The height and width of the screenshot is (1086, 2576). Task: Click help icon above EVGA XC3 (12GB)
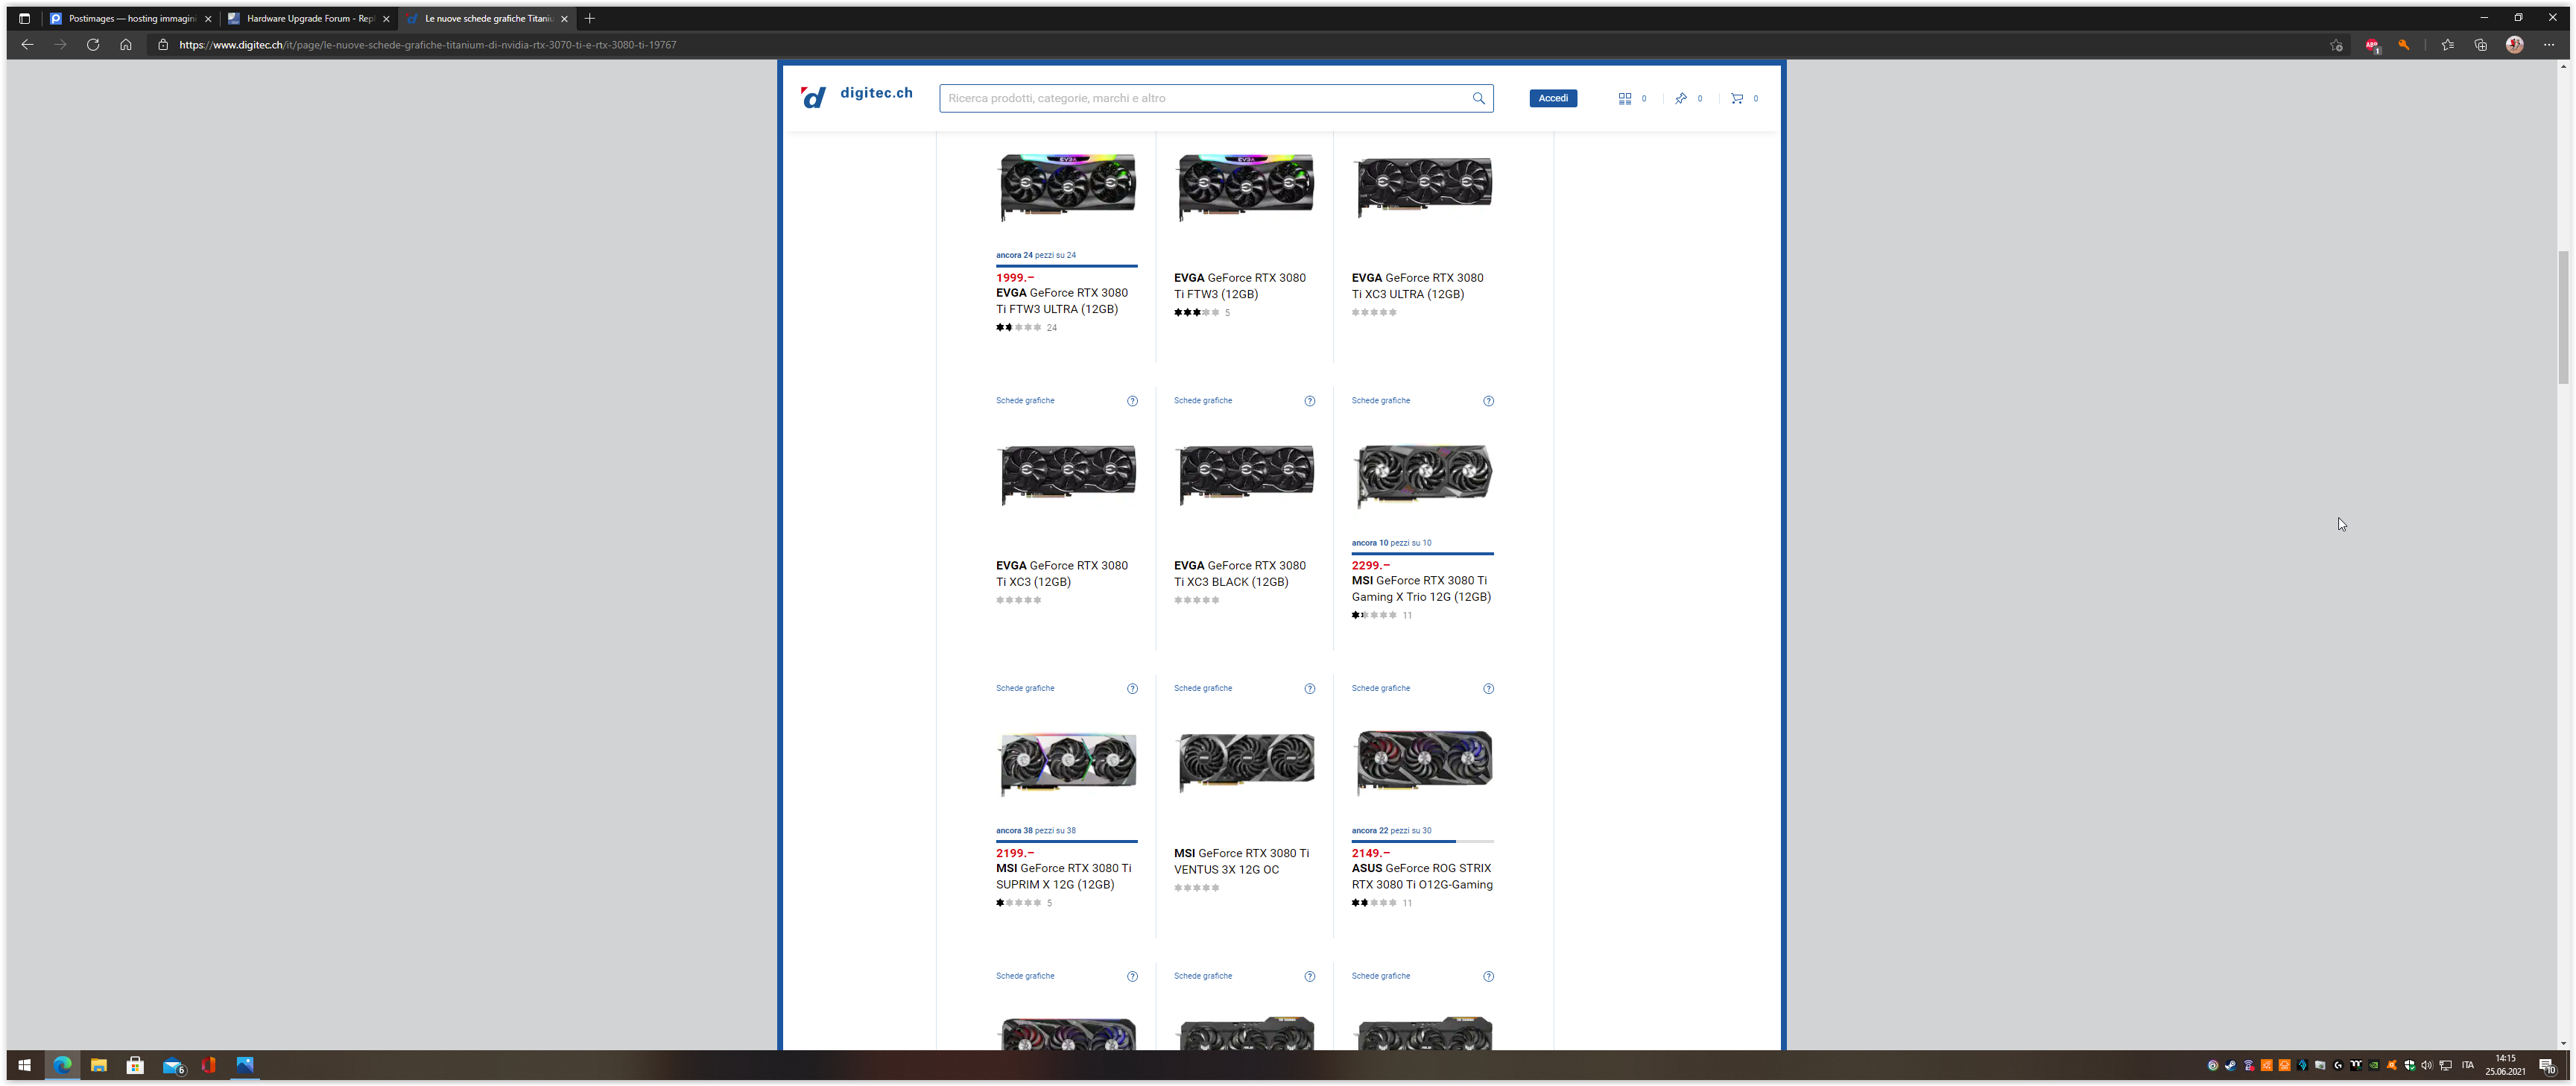[1132, 401]
